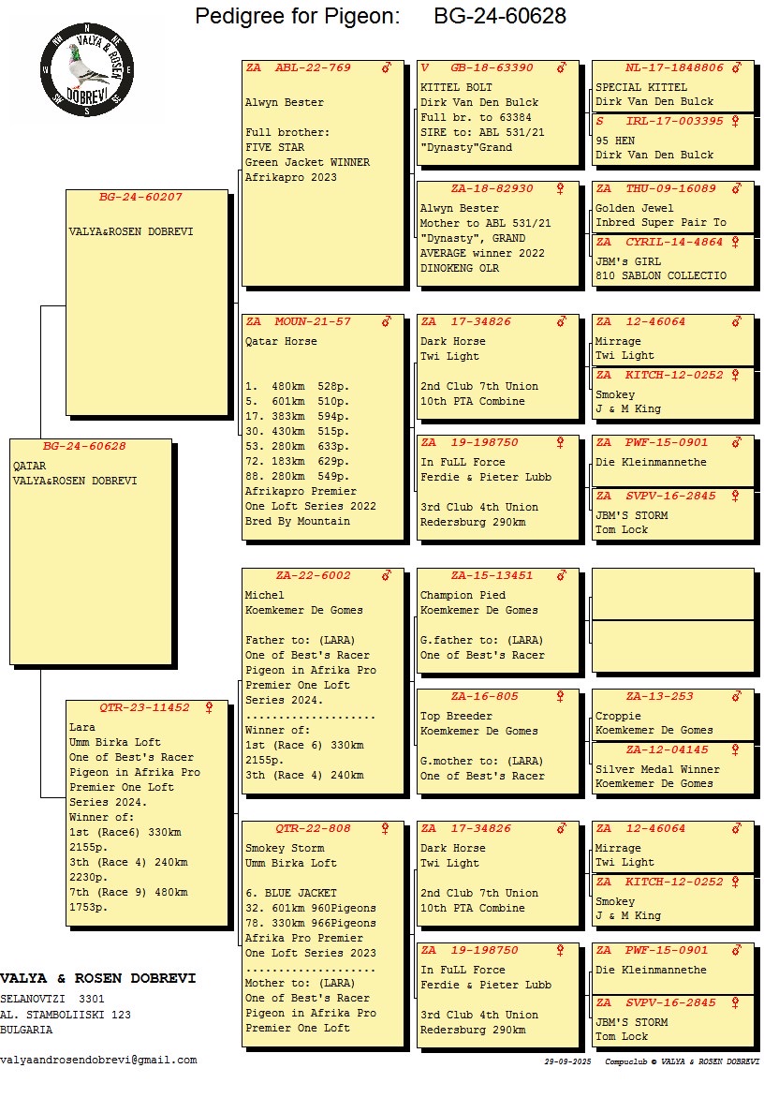Click the male symbol beside ZA-22-6002
This screenshot has width=764, height=1098.
click(386, 576)
